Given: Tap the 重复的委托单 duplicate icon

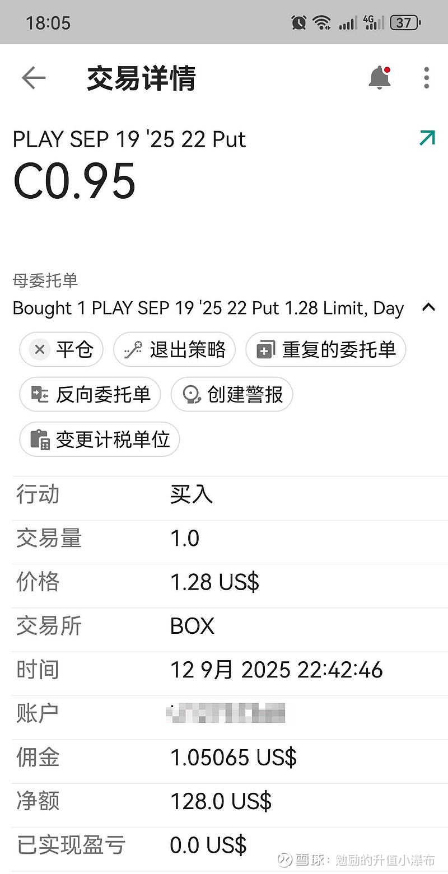Looking at the screenshot, I should (x=265, y=350).
